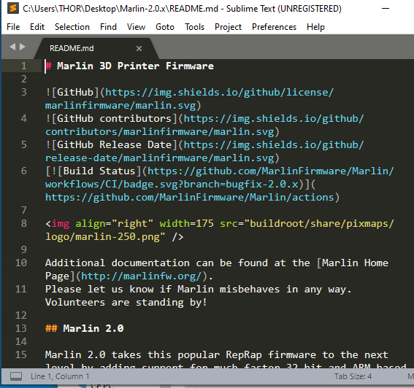Open the Find menu
The image size is (414, 388).
[108, 27]
